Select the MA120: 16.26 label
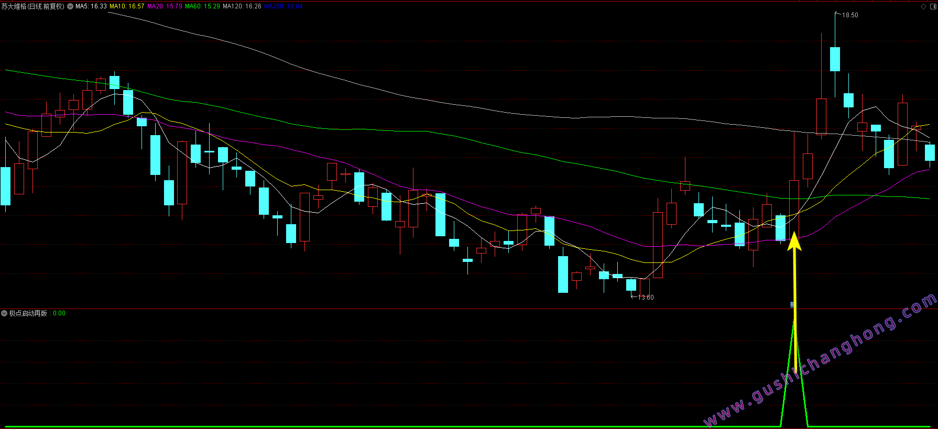Viewport: 938px width, 429px height. [x=242, y=6]
